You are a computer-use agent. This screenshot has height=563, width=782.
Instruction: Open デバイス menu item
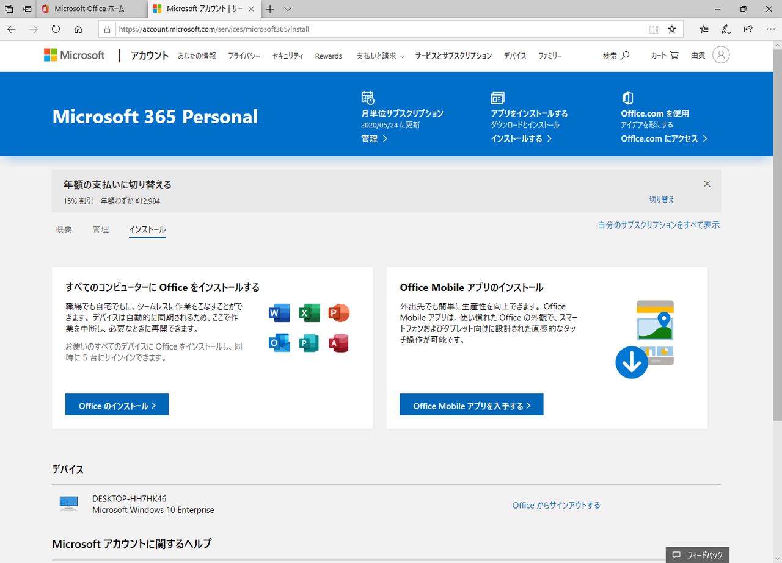click(515, 56)
